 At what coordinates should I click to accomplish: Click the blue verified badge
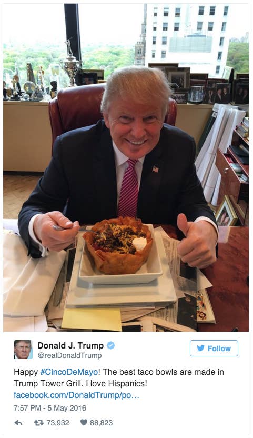pos(111,345)
